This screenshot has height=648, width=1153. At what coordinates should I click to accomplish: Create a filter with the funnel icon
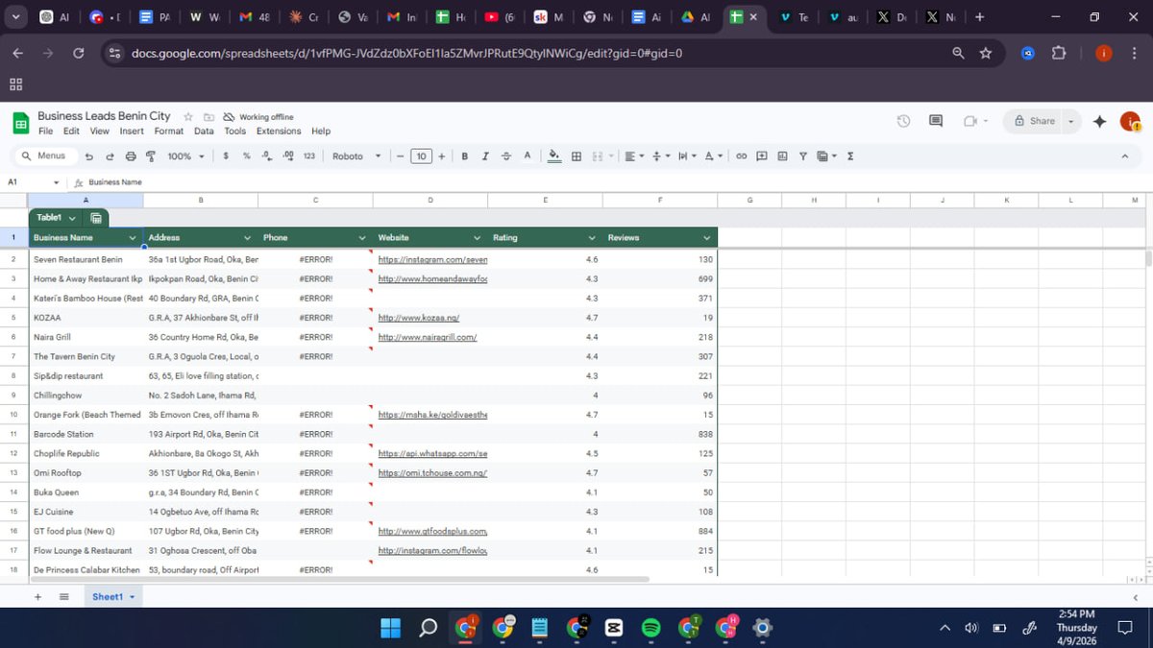click(x=803, y=156)
